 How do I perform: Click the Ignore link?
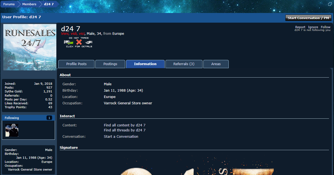[x=313, y=27]
